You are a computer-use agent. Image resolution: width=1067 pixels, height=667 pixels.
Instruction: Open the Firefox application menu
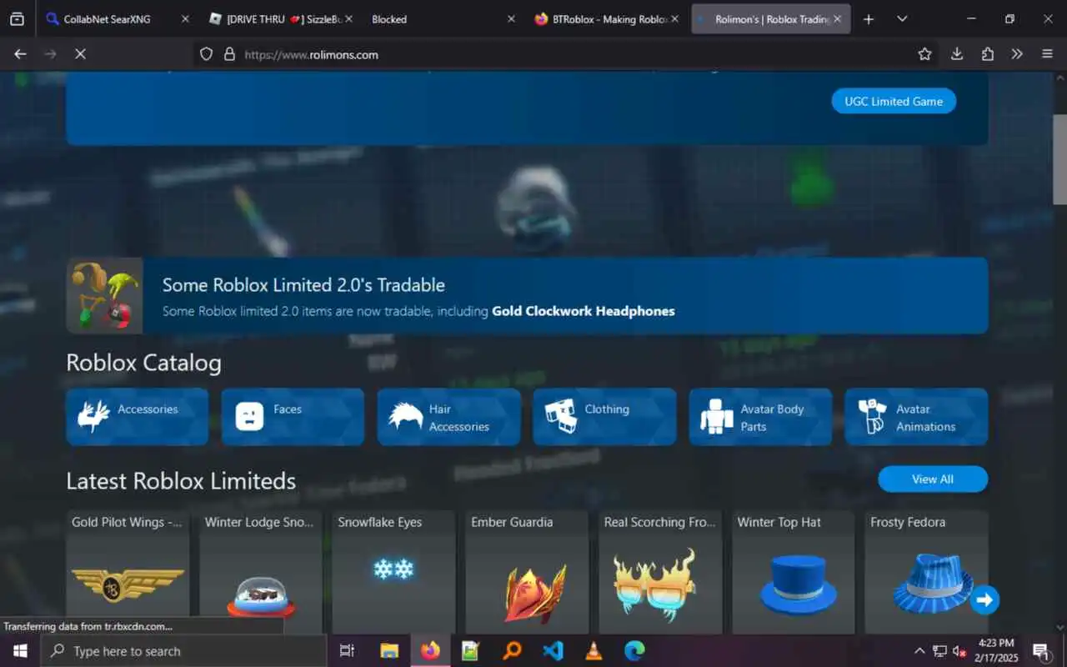coord(1047,54)
